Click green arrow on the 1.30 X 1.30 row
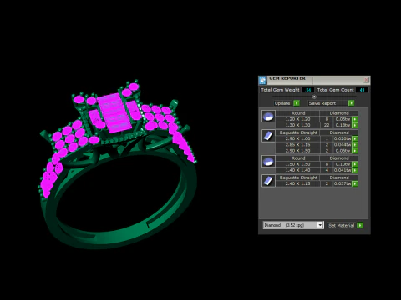This screenshot has width=401, height=300. point(355,125)
